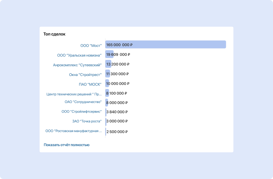The width and height of the screenshot is (273, 179).
Task: Select the 3 840 000 ₽ value
Action: tap(117, 112)
